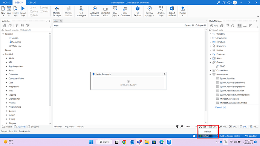Image resolution: width=260 pixels, height=146 pixels.
Task: Expand Variables in Data Manager
Action: tap(210, 34)
